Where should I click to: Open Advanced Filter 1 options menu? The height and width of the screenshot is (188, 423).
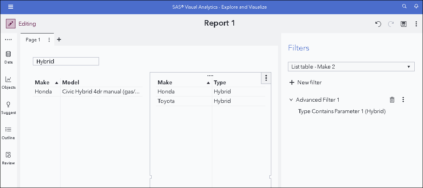(x=403, y=100)
